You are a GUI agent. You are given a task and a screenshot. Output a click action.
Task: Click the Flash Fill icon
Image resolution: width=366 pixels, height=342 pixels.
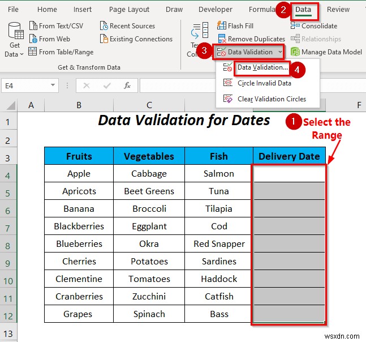pos(222,25)
